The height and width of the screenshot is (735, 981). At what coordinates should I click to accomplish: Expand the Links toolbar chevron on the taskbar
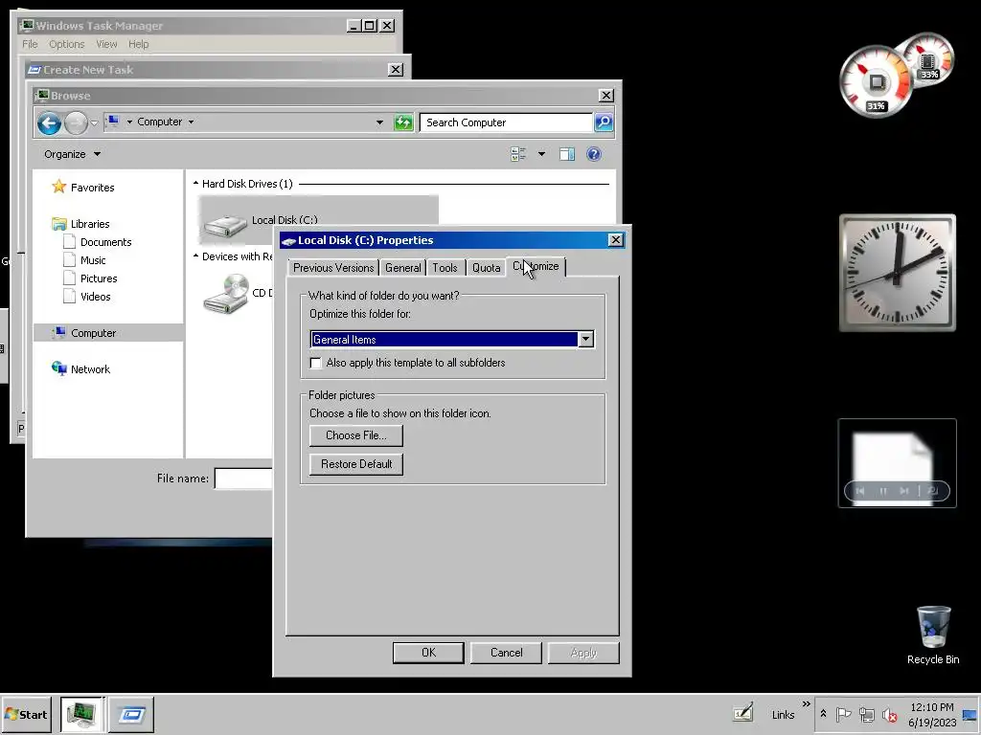pyautogui.click(x=807, y=703)
